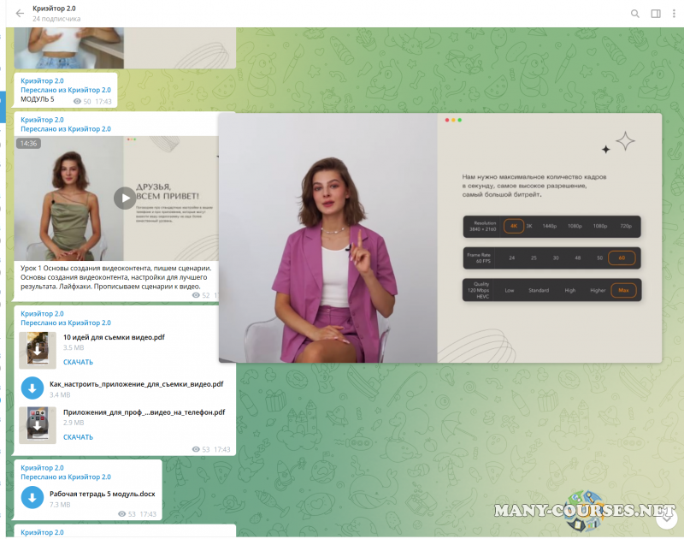The height and width of the screenshot is (539, 684).
Task: Select the 4K resolution option
Action: tap(514, 226)
